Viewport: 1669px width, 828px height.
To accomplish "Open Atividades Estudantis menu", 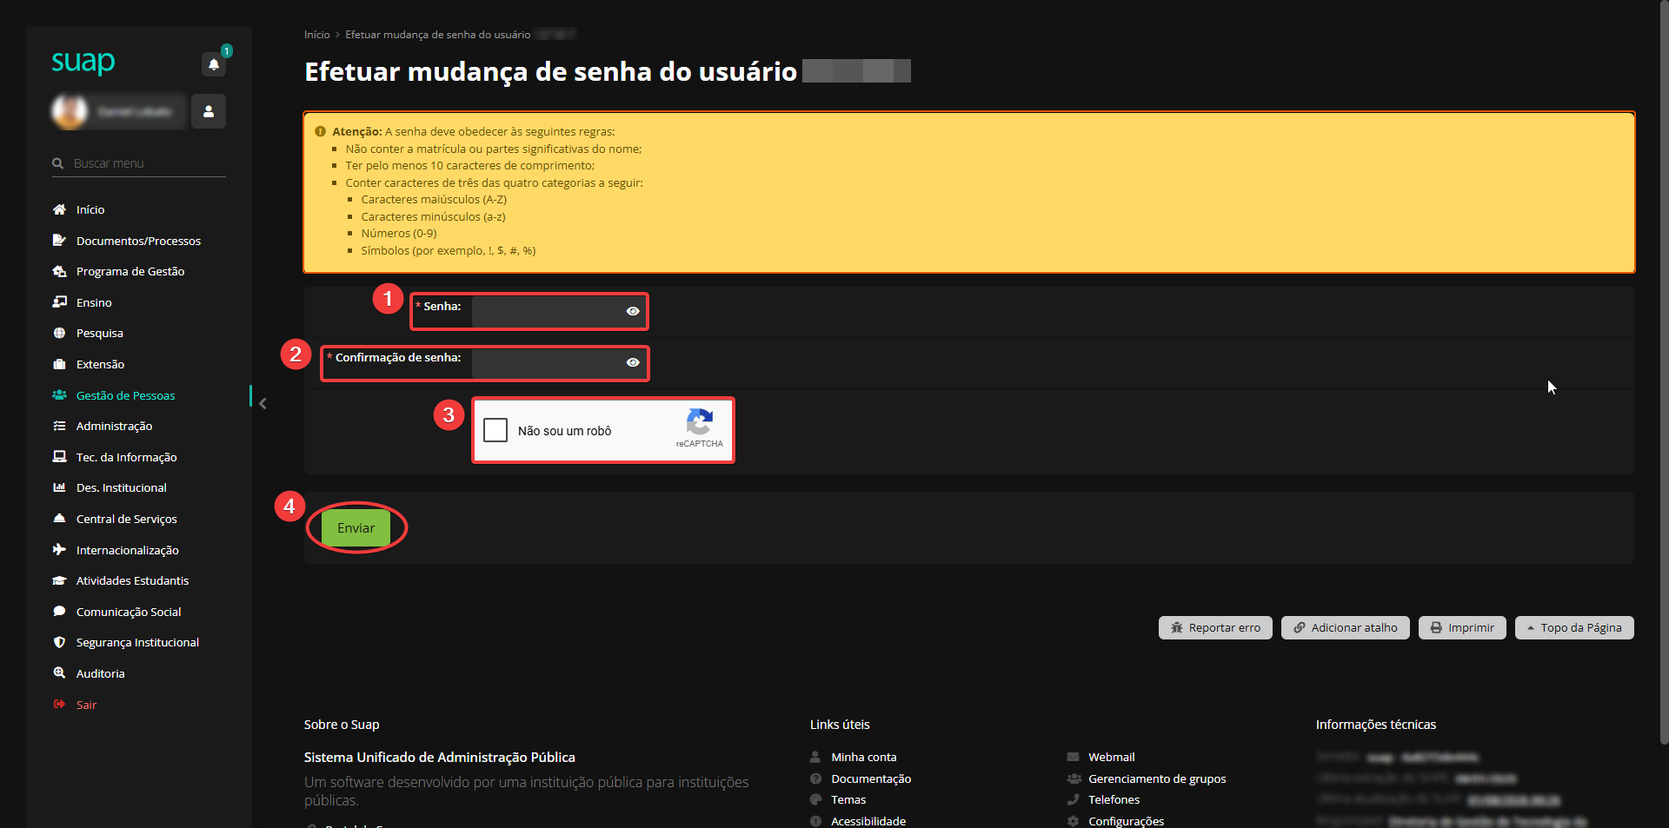I will coord(132,580).
